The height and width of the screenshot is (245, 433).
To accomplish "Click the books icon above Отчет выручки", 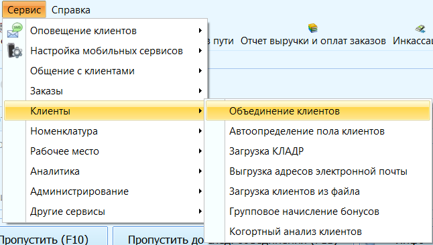I will pyautogui.click(x=313, y=28).
